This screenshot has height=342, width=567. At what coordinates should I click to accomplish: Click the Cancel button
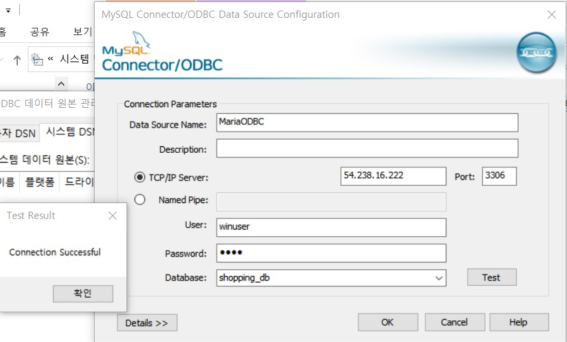pos(454,322)
